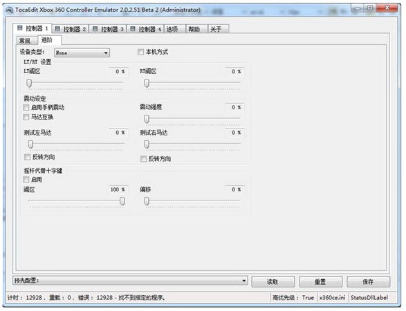Click the 控制器 2 tab icon
The height and width of the screenshot is (311, 406).
(x=57, y=29)
